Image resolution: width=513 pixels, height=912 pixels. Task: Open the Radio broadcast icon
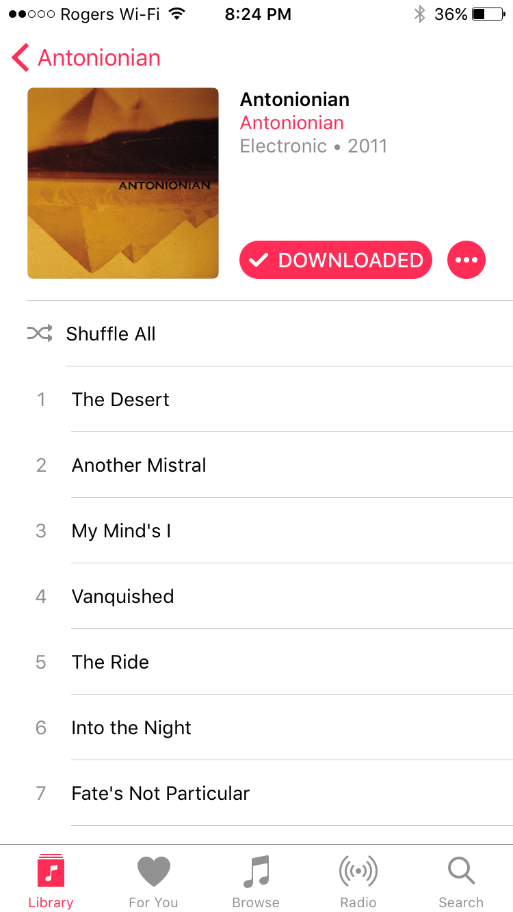point(358,872)
